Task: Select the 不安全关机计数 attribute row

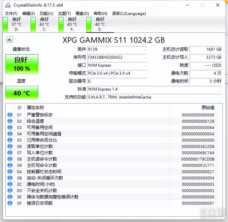Action: (x=111, y=190)
